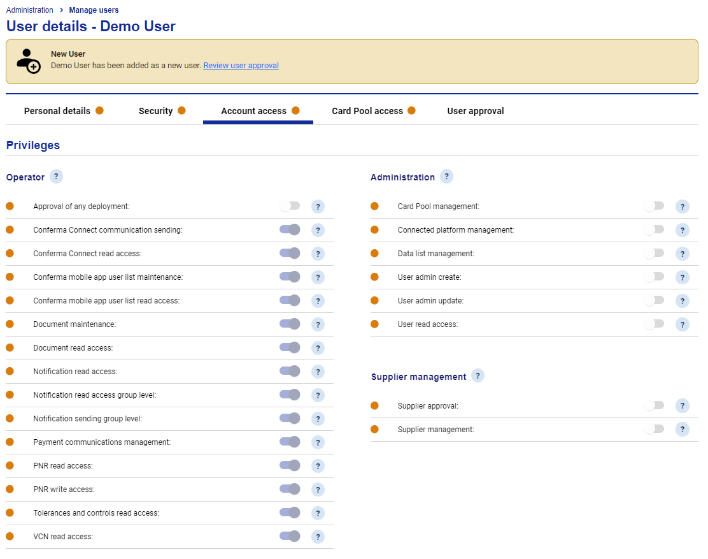Click help icon for Approval of any deployment

coord(318,207)
